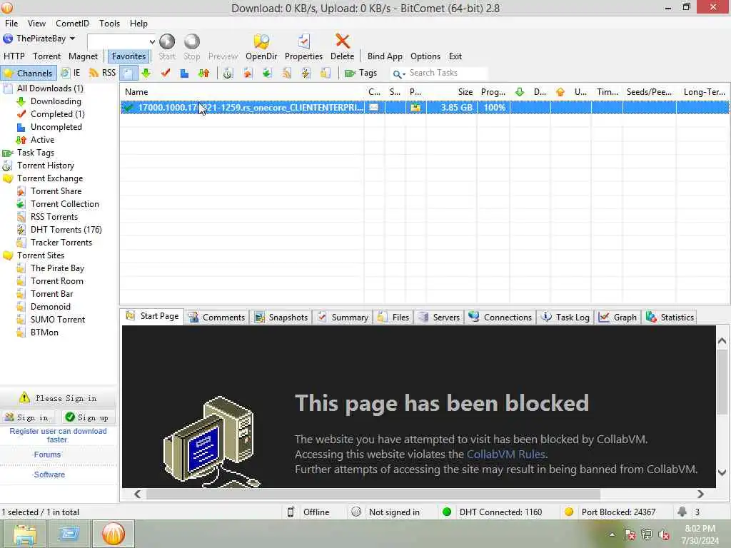Click the OpenDir folder icon
The image size is (731, 548).
coord(261,41)
